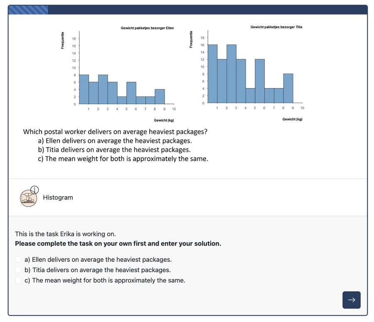Go to next page with arrow button
This screenshot has width=374, height=322.
[351, 300]
